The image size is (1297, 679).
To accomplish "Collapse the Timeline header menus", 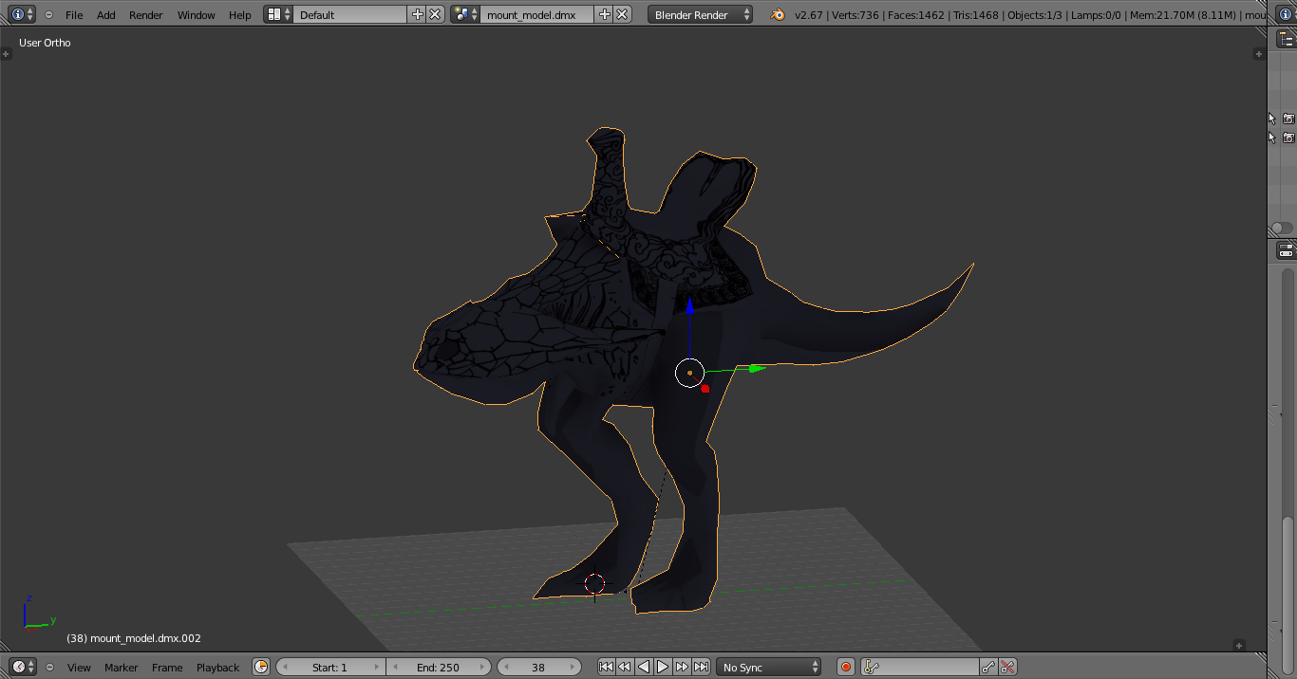I will click(49, 667).
